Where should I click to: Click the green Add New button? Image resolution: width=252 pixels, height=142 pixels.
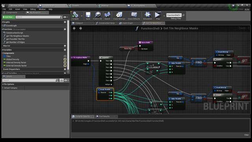point(9,17)
